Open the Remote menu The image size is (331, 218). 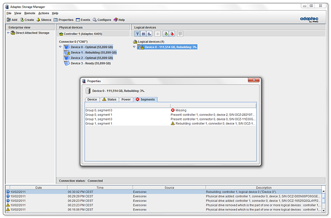pos(29,13)
